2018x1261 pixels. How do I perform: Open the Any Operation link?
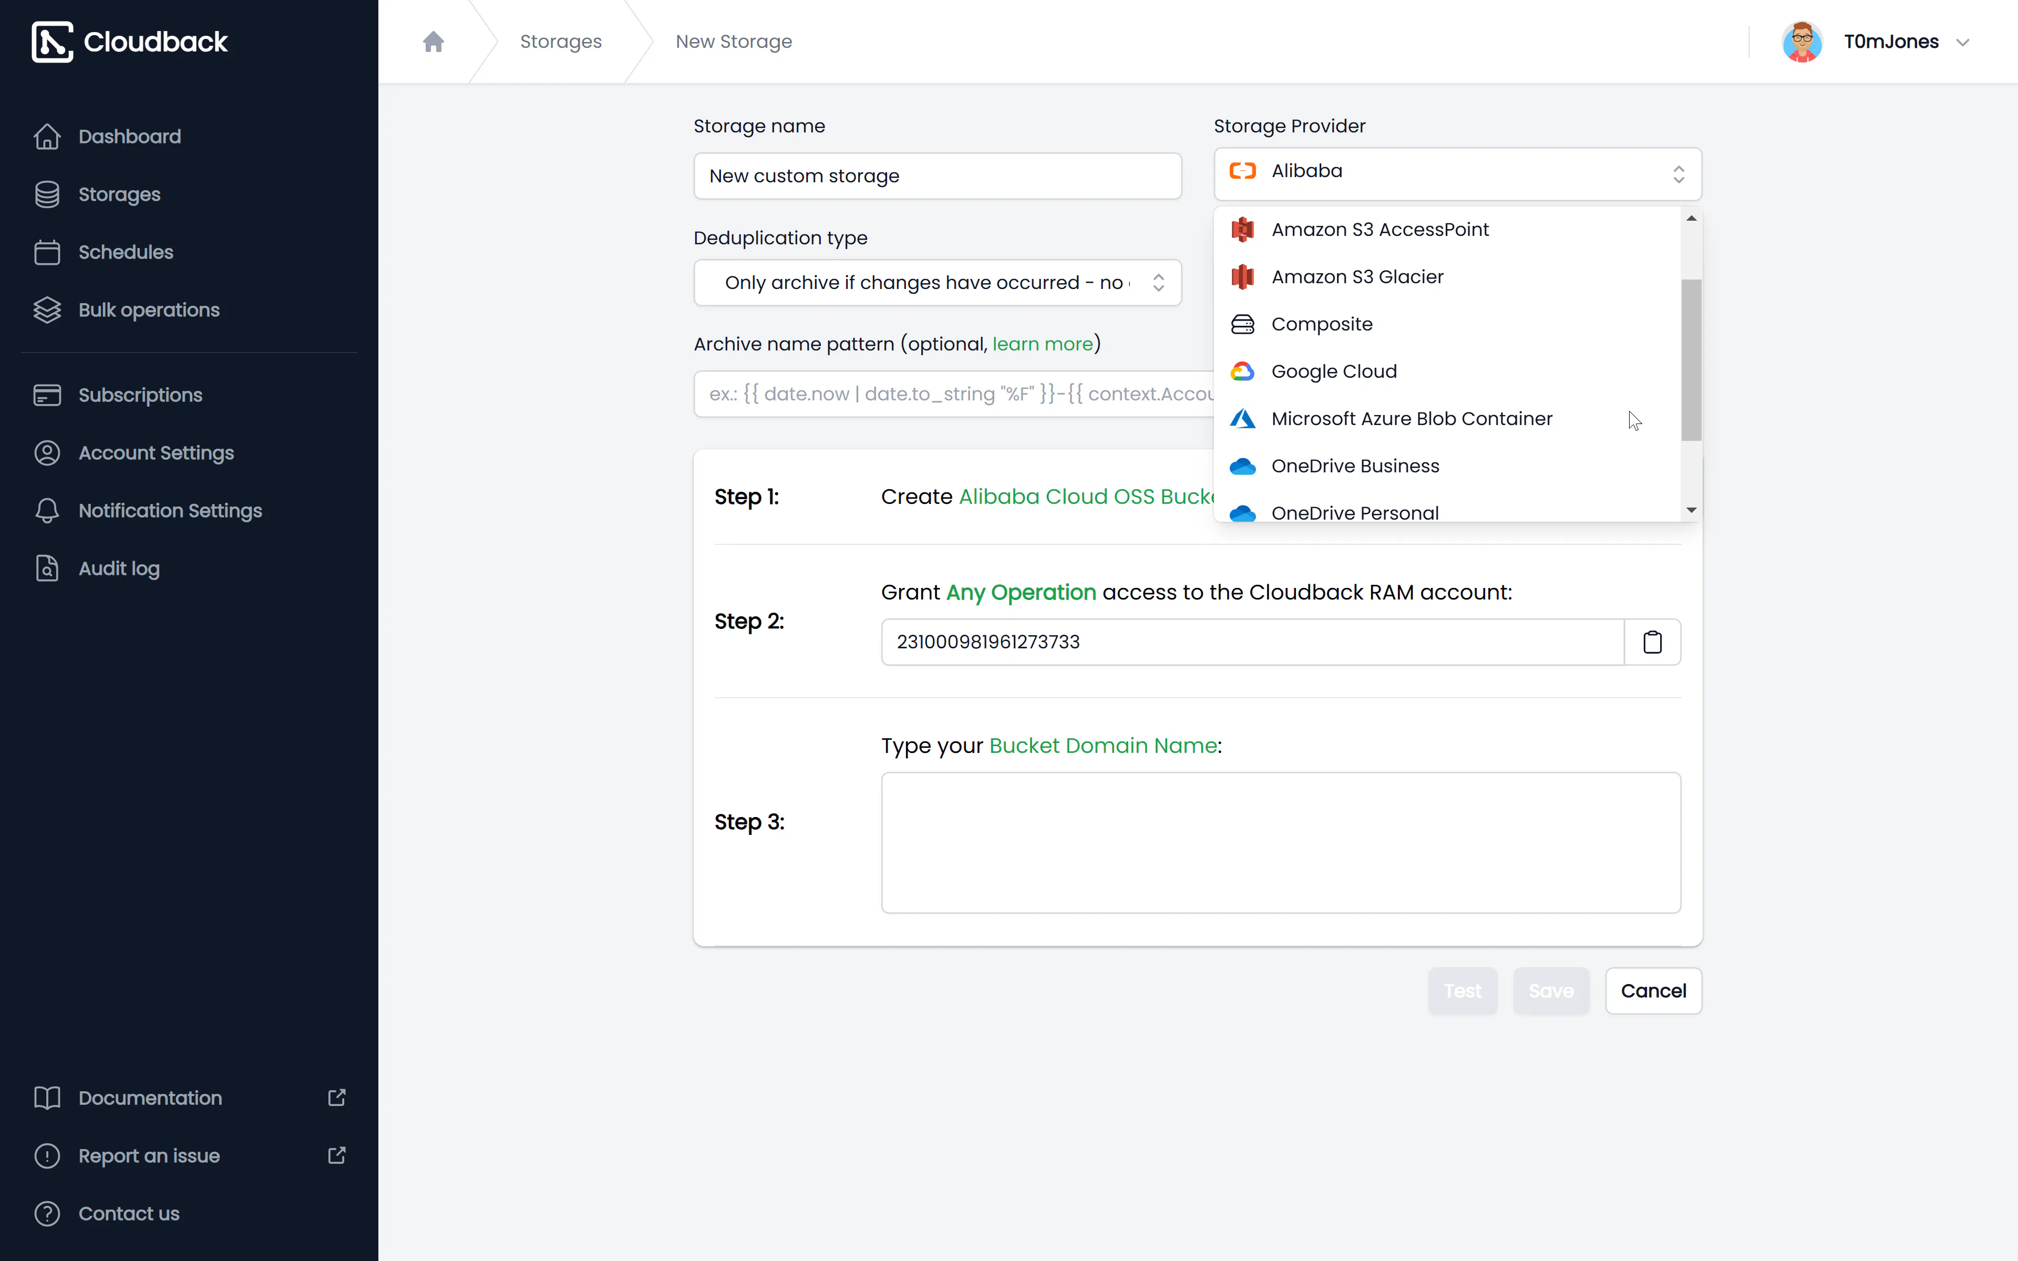1021,592
